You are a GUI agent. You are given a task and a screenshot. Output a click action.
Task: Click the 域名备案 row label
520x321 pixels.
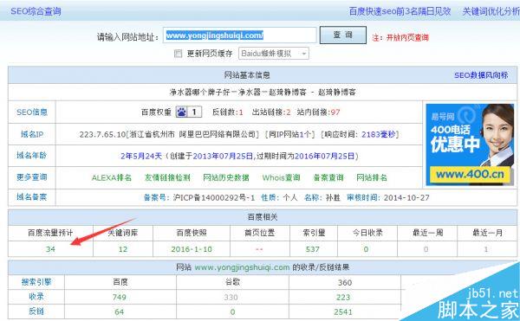point(32,197)
